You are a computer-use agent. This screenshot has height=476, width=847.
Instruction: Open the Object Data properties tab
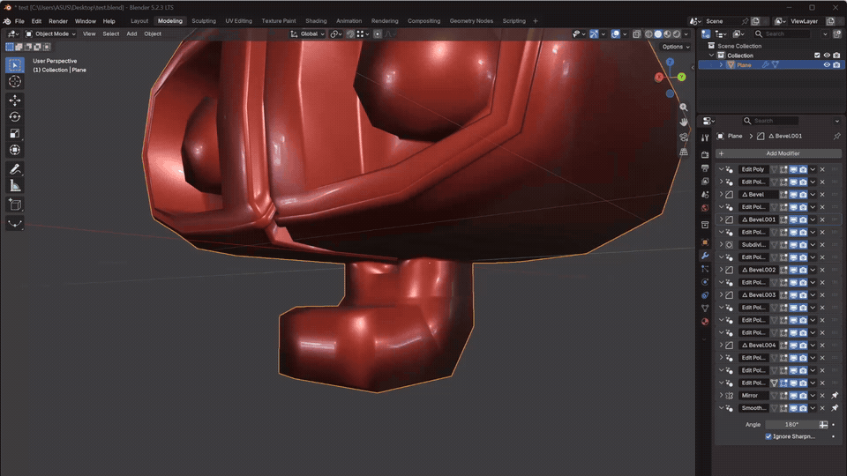705,309
